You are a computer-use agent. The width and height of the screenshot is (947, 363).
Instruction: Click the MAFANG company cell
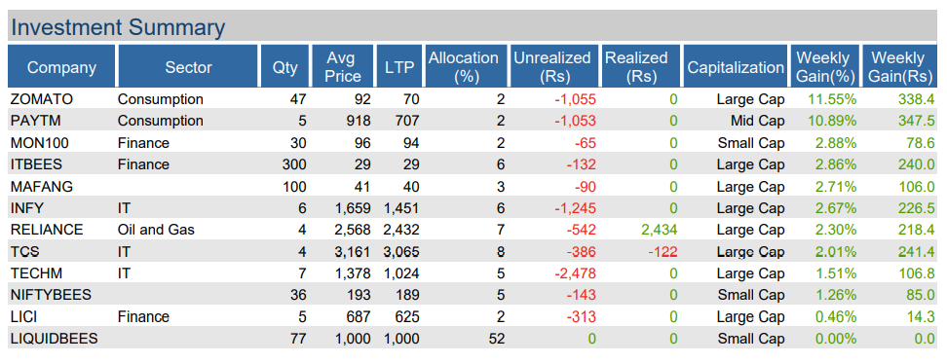click(x=42, y=187)
